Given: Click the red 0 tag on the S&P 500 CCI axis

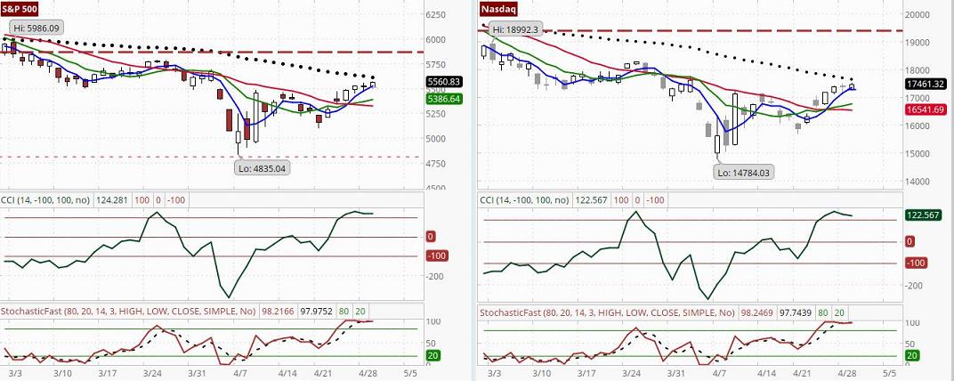Looking at the screenshot, I should point(430,236).
